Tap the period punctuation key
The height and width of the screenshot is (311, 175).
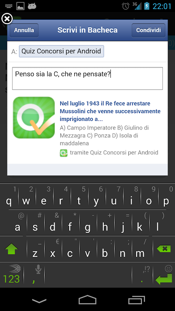pos(142,275)
